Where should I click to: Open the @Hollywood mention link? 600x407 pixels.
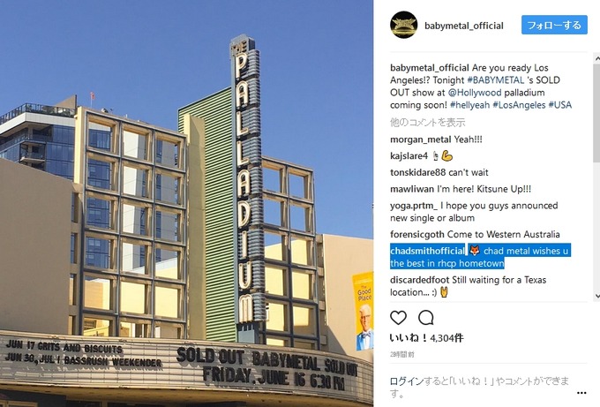click(475, 93)
